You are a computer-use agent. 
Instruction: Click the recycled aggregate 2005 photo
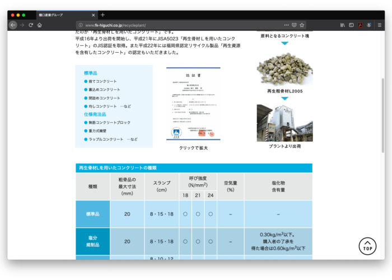tap(284, 69)
